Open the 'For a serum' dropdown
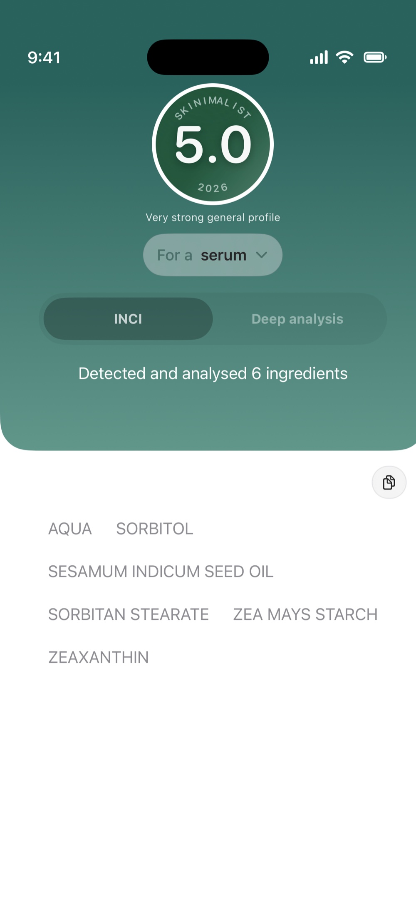416x902 pixels. pyautogui.click(x=213, y=255)
